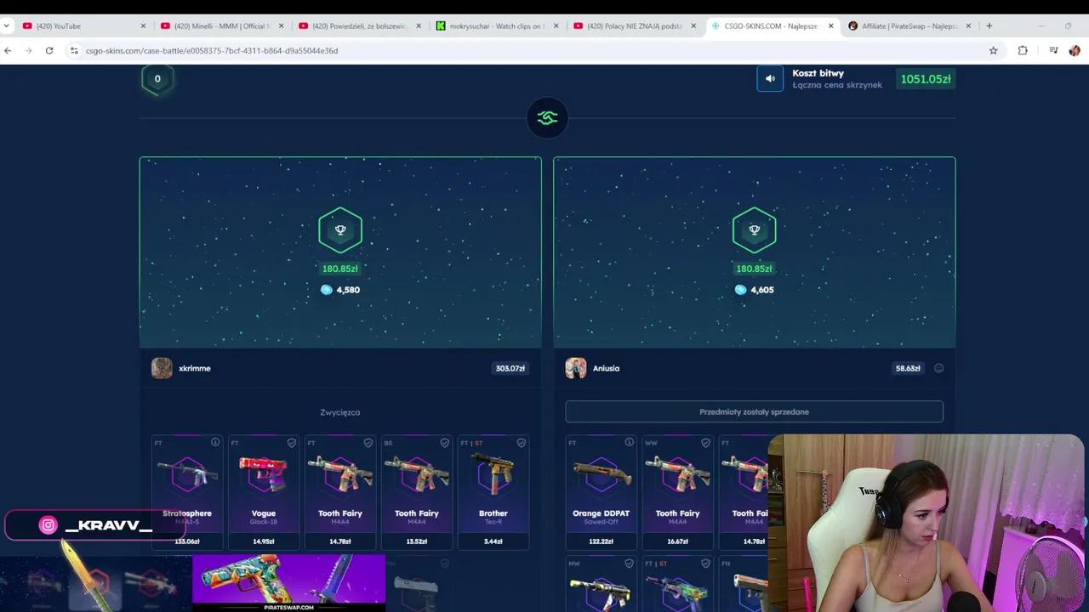This screenshot has height=612, width=1089.
Task: Click the Koszt bitwy label
Action: (x=818, y=73)
